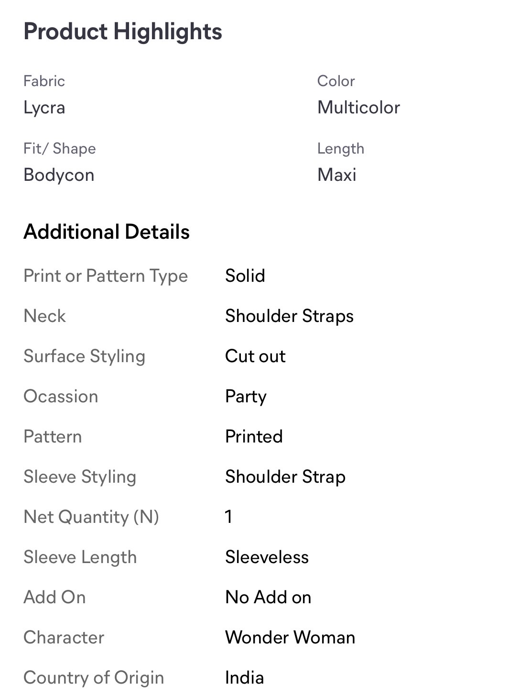Click the Country of Origin label
521x697 pixels.
click(x=94, y=678)
